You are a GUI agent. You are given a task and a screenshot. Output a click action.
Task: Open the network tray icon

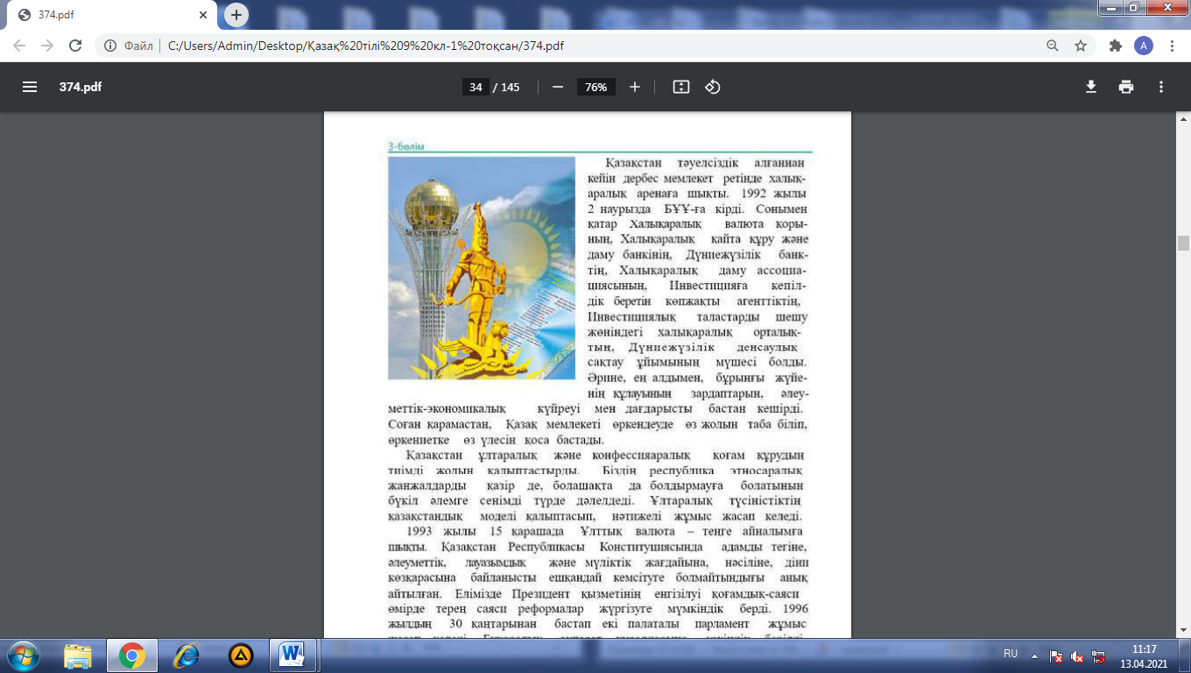pos(1100,655)
